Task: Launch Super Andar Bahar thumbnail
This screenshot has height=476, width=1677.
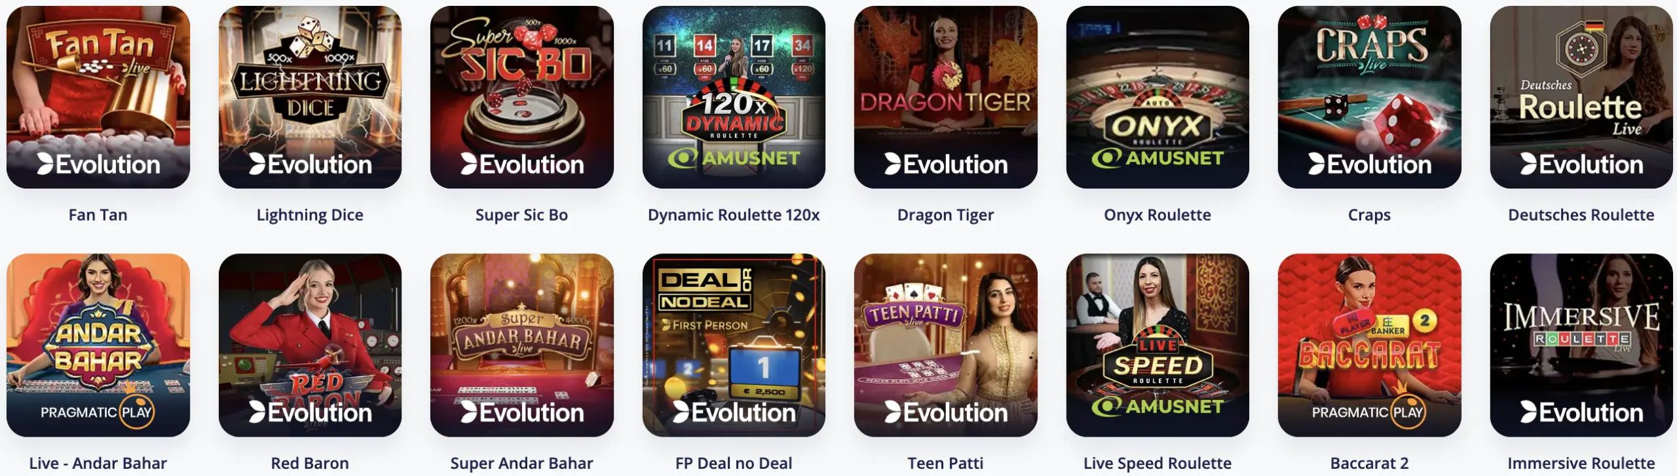Action: click(522, 345)
